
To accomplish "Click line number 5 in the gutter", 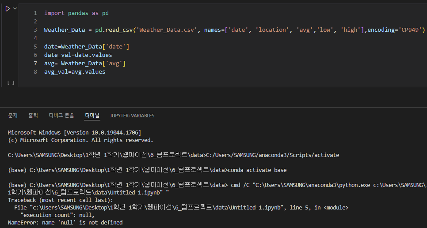I will [x=35, y=47].
